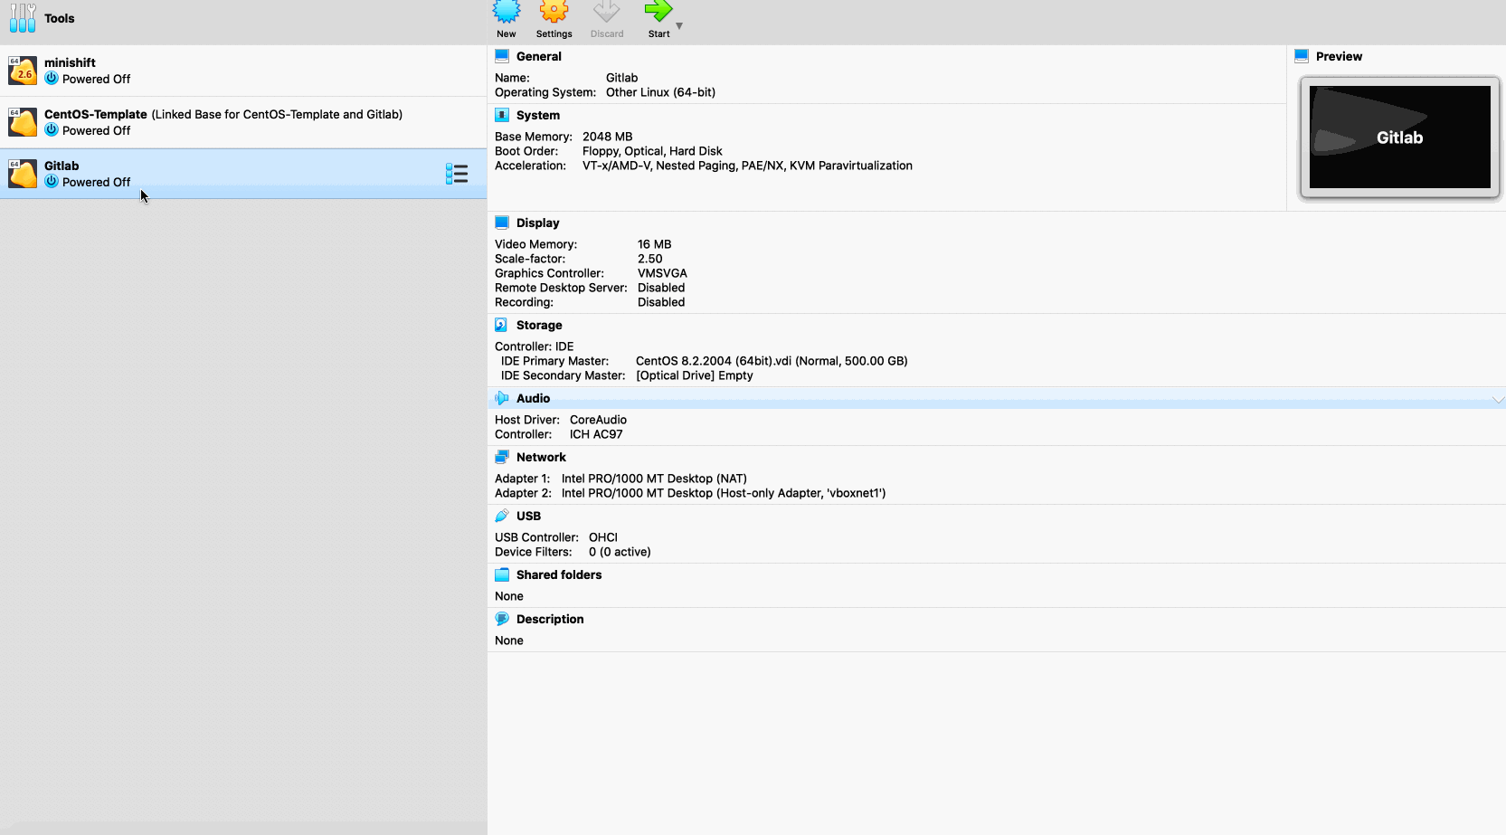Click the Description section header
1506x835 pixels.
[x=549, y=619]
